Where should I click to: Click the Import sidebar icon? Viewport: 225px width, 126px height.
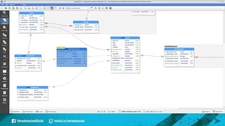click(x=5, y=36)
